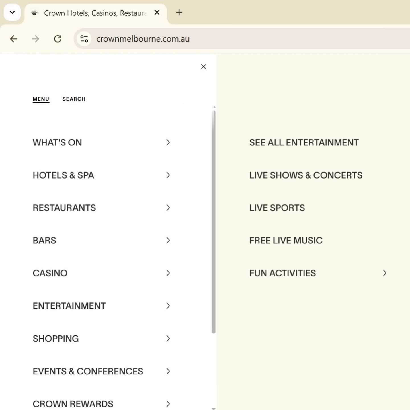Open site information icon in address bar

[x=84, y=39]
